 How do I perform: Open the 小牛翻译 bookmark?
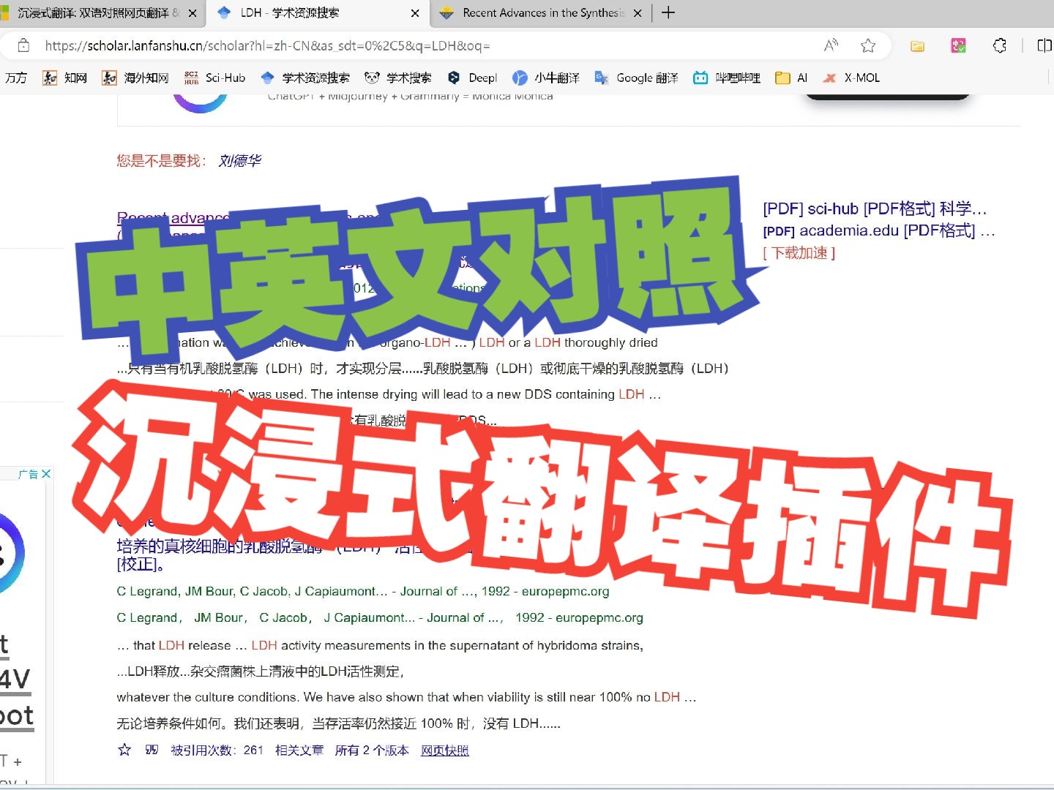tap(546, 78)
